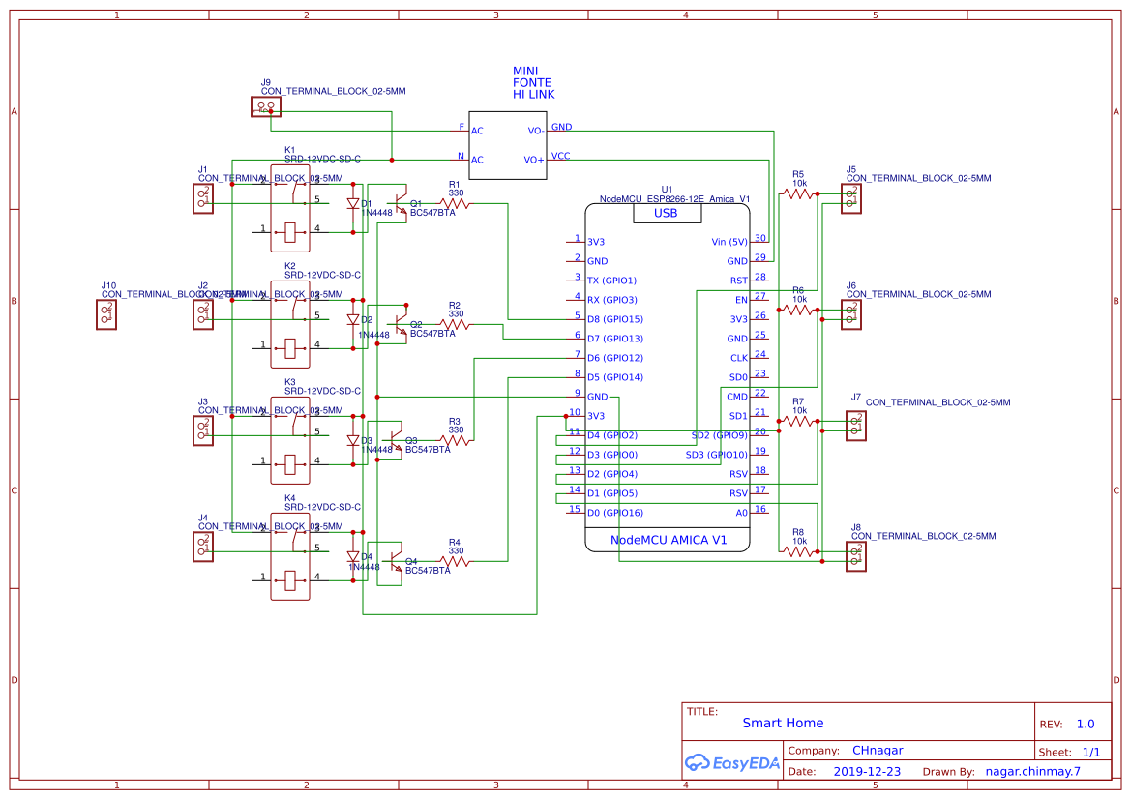Click the "D6 (GPIO12)" pin label
The image size is (1131, 800).
[x=614, y=358]
